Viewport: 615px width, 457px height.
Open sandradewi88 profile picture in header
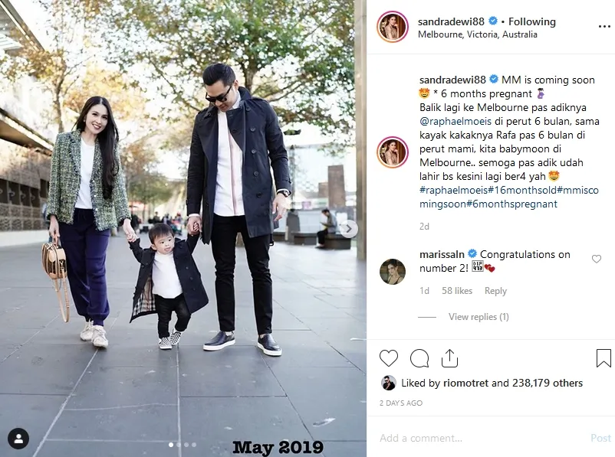(392, 27)
